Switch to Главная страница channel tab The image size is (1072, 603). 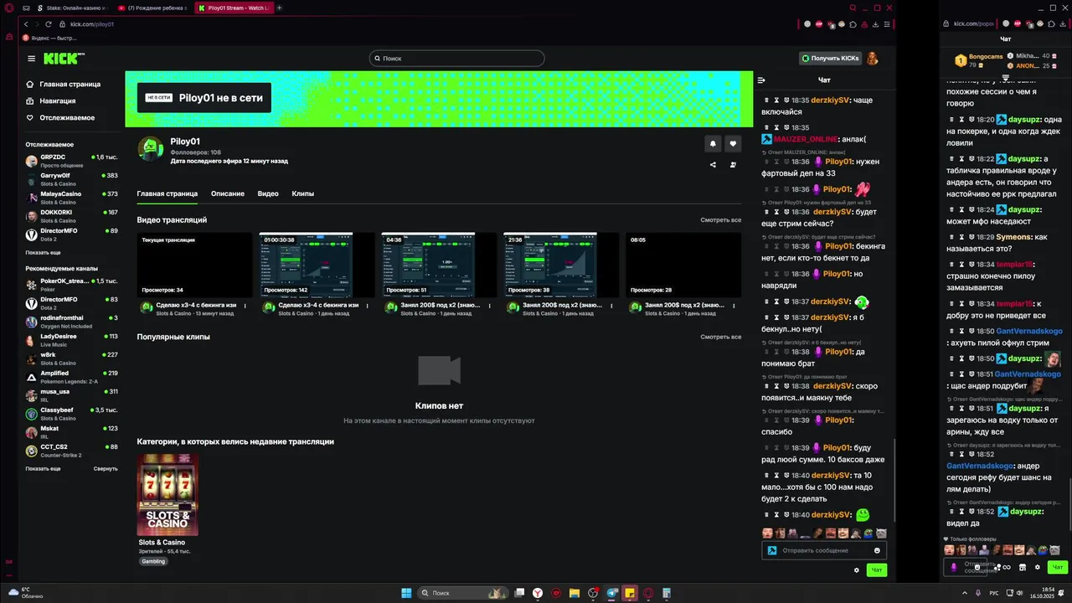(x=167, y=193)
